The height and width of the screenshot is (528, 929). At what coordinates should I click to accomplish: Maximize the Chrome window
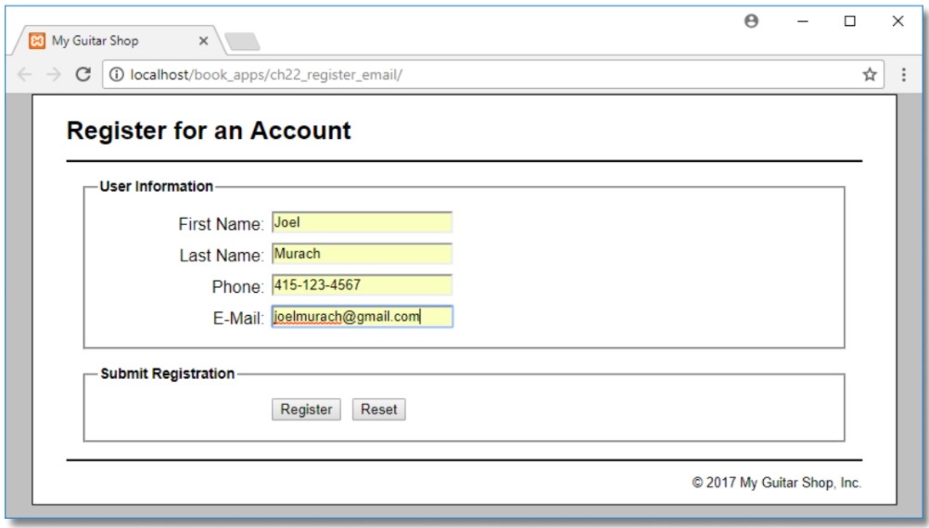click(x=849, y=21)
